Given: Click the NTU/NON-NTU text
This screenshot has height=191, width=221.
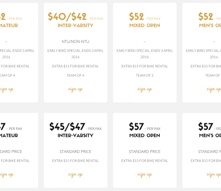Looking at the screenshot, I should (75, 41).
